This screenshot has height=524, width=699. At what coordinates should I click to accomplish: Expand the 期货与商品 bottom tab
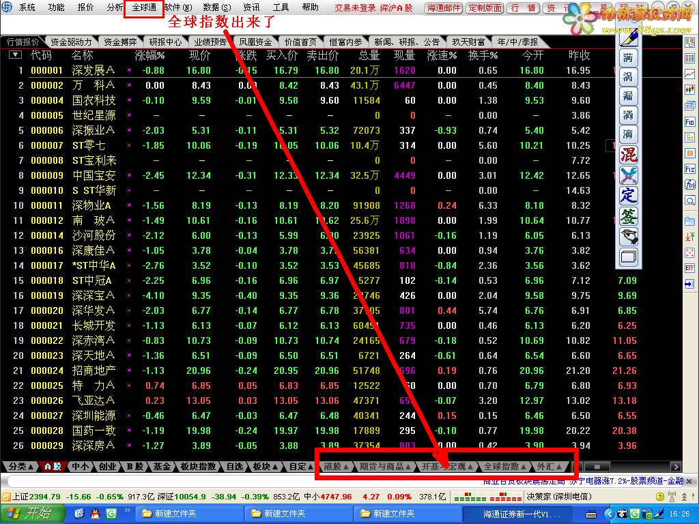[x=385, y=467]
